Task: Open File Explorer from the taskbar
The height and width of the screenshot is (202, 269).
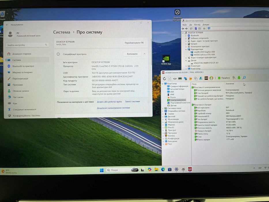Action: pos(156,170)
